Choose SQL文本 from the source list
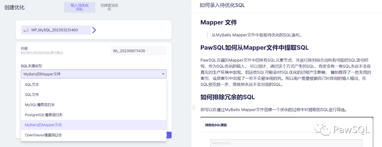382x147 pixels. pyautogui.click(x=32, y=85)
